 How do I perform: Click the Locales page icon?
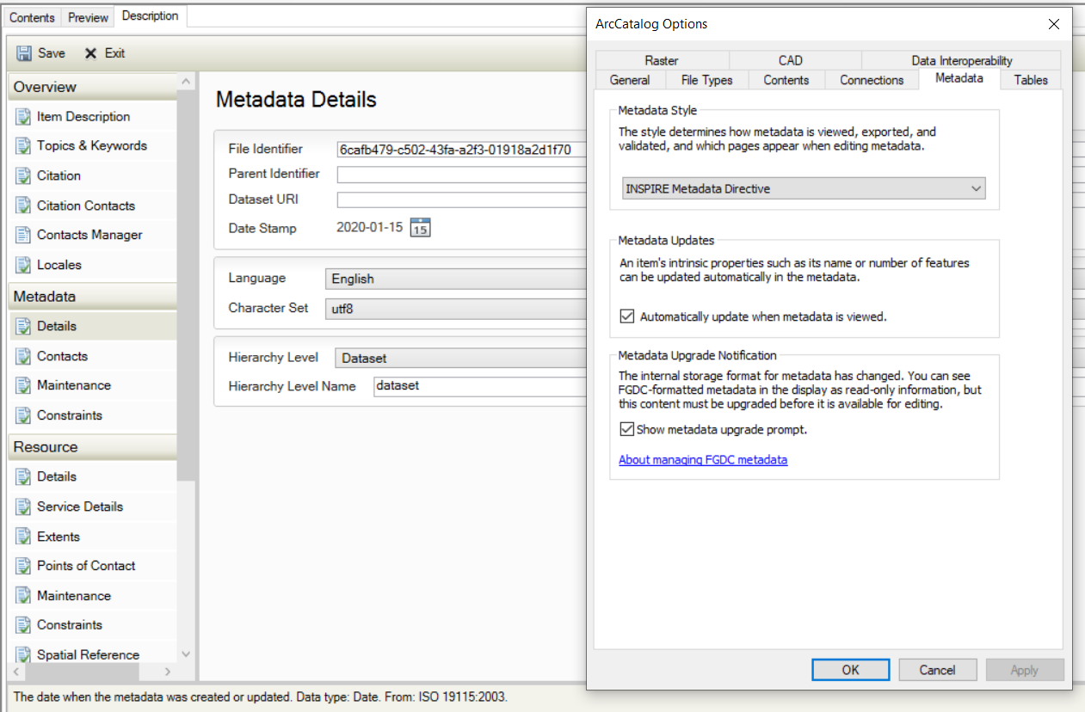coord(23,265)
